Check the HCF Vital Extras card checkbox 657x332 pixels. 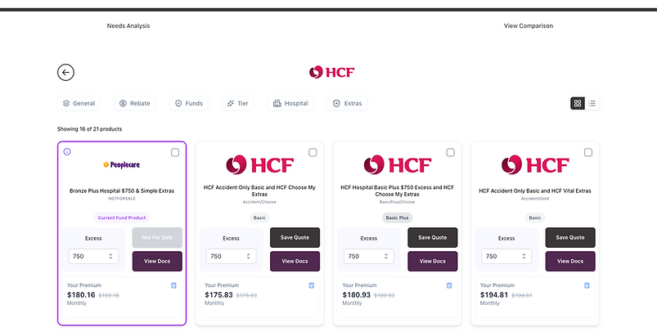(588, 152)
